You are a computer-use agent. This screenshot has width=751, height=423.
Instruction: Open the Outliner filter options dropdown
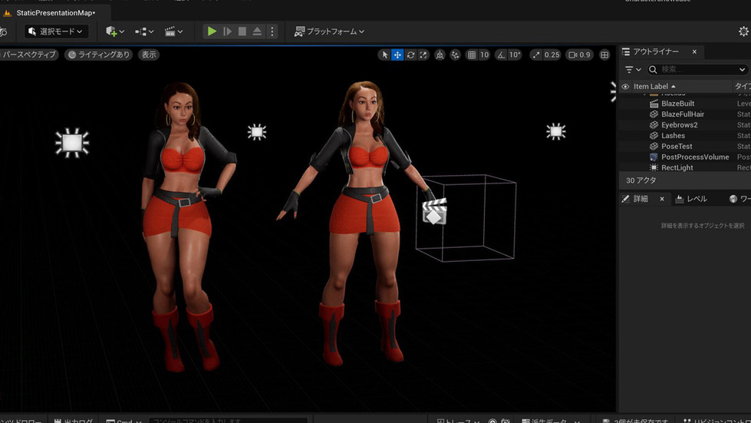[633, 69]
